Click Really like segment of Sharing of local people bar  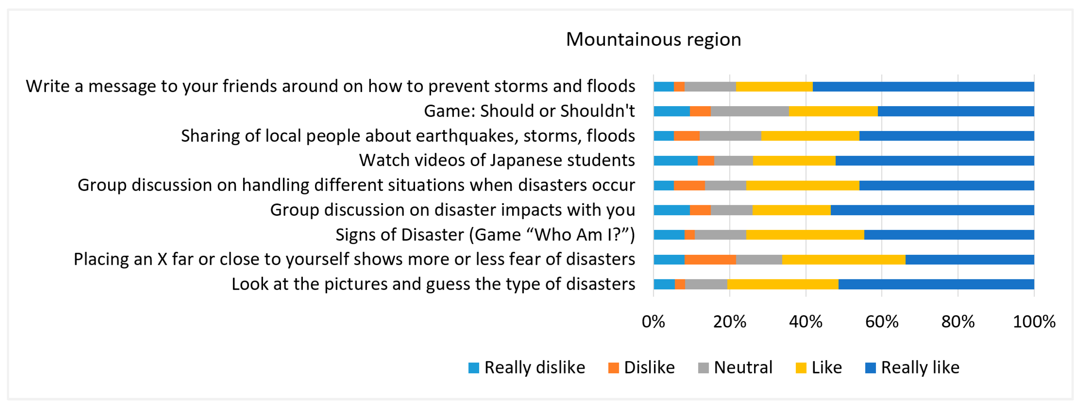[x=947, y=136]
